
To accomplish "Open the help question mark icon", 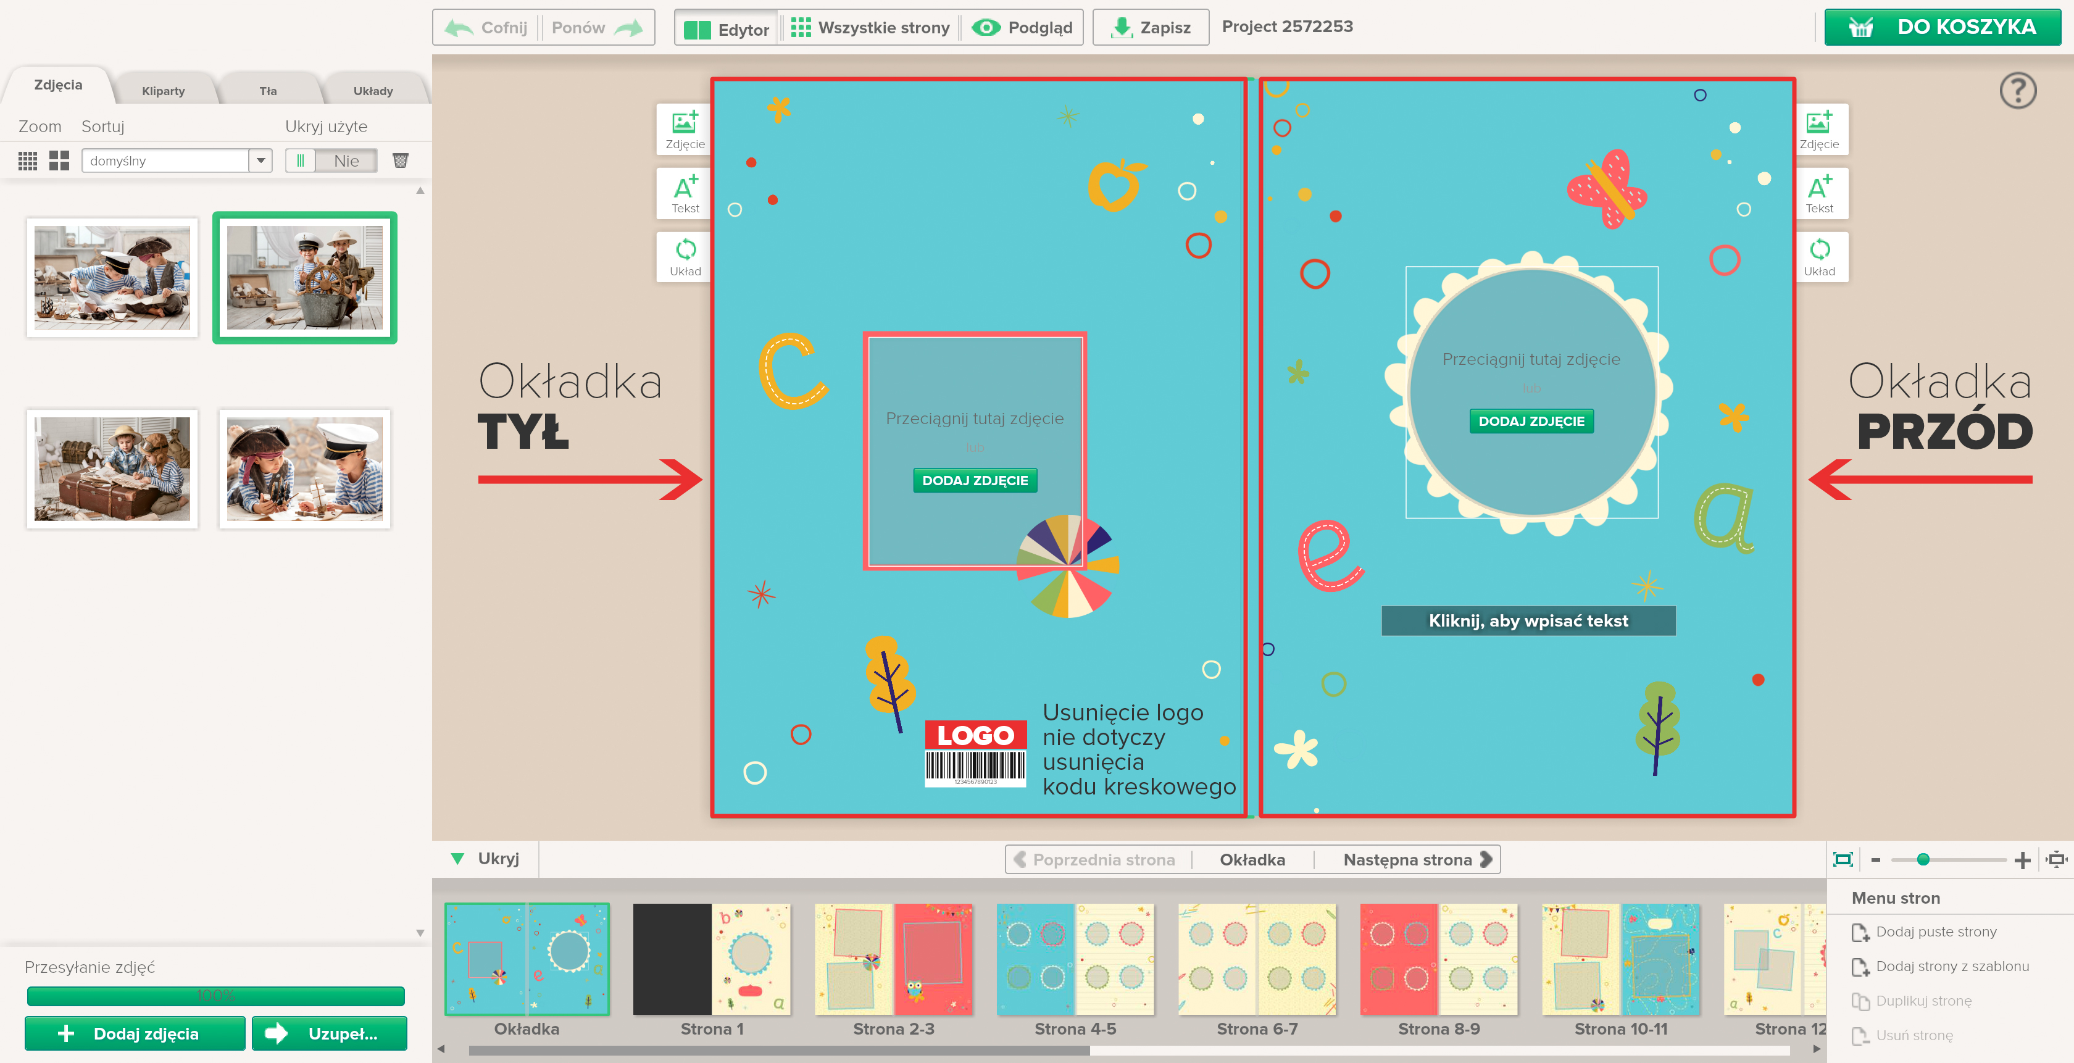I will tap(2018, 91).
